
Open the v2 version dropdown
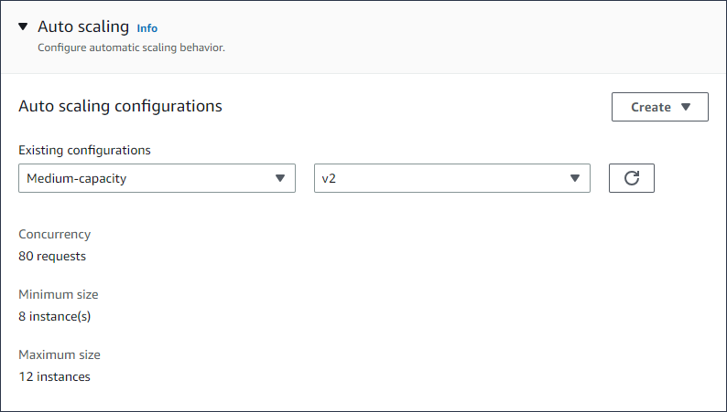(451, 178)
